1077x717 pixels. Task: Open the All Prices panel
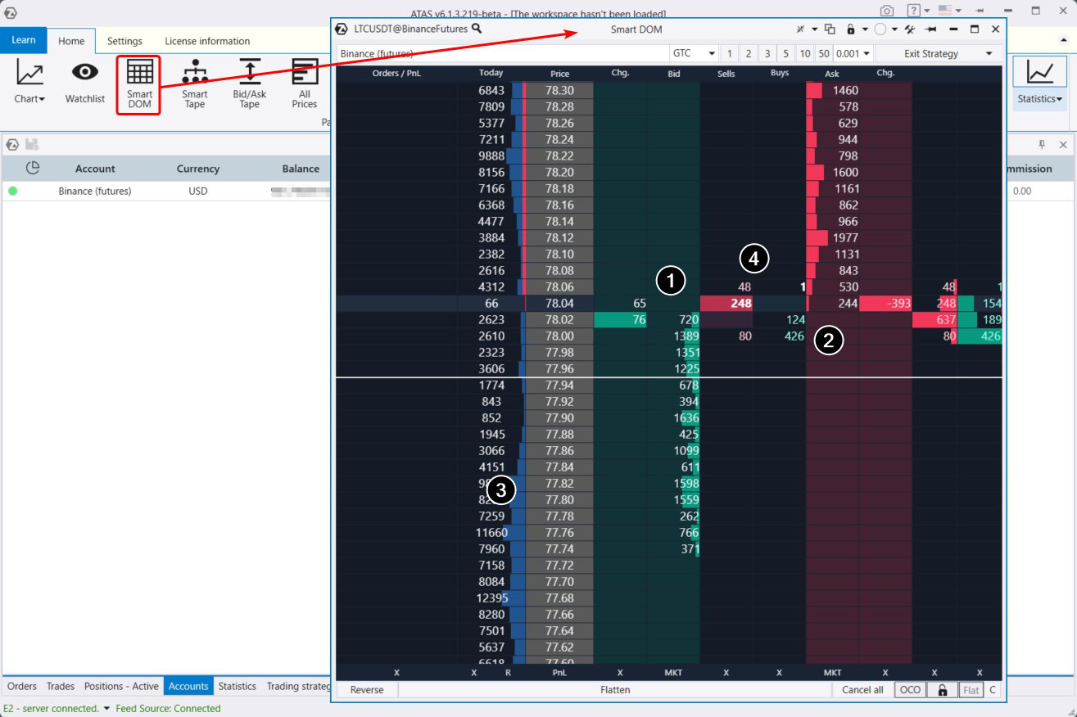(304, 84)
